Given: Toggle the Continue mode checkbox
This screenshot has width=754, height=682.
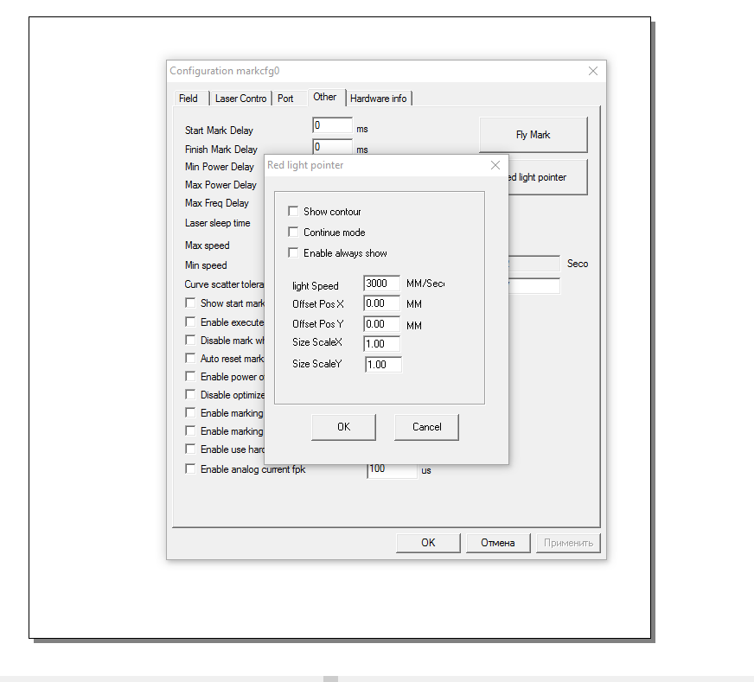Looking at the screenshot, I should click(x=293, y=233).
